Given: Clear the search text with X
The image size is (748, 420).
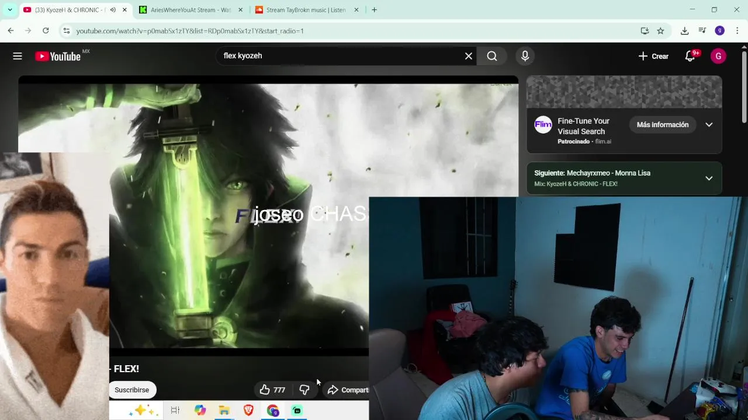Looking at the screenshot, I should pyautogui.click(x=468, y=56).
